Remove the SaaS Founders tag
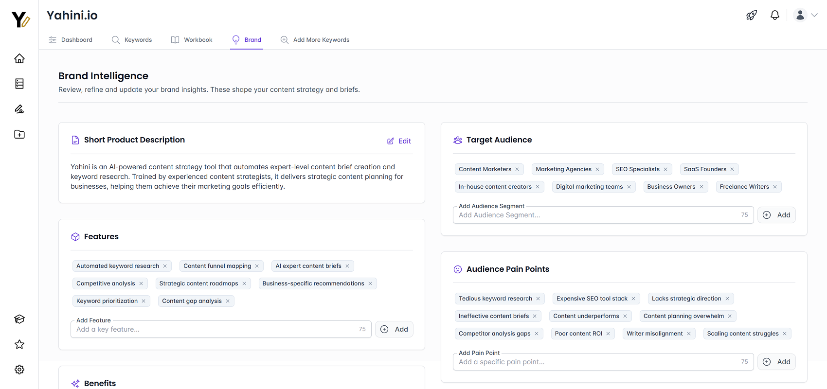827x389 pixels. (x=732, y=169)
